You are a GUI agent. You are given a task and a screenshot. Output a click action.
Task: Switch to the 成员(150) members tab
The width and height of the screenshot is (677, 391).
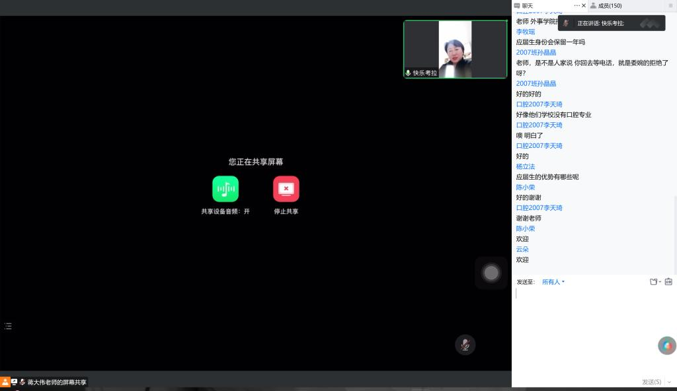point(610,6)
